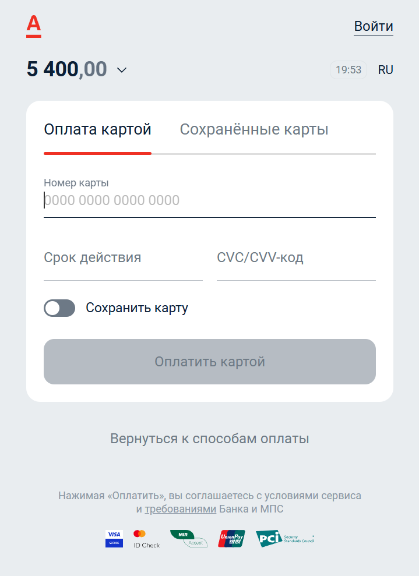
Task: Expand the payment amount details chevron
Action: point(122,70)
